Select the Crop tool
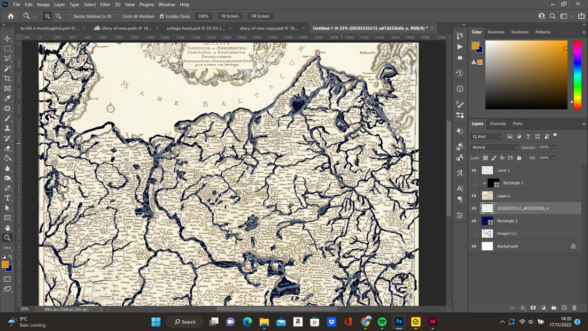Viewport: 588px width, 331px height. pos(7,79)
